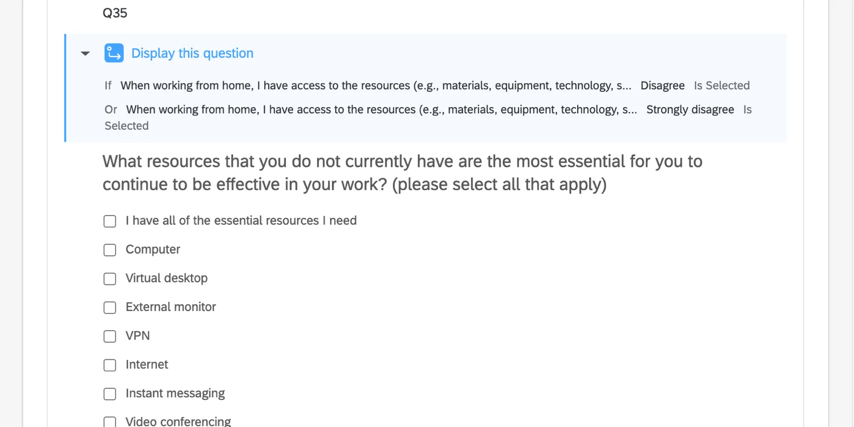Select the "I have all essential resources" checkbox
The height and width of the screenshot is (427, 854).
coord(110,221)
